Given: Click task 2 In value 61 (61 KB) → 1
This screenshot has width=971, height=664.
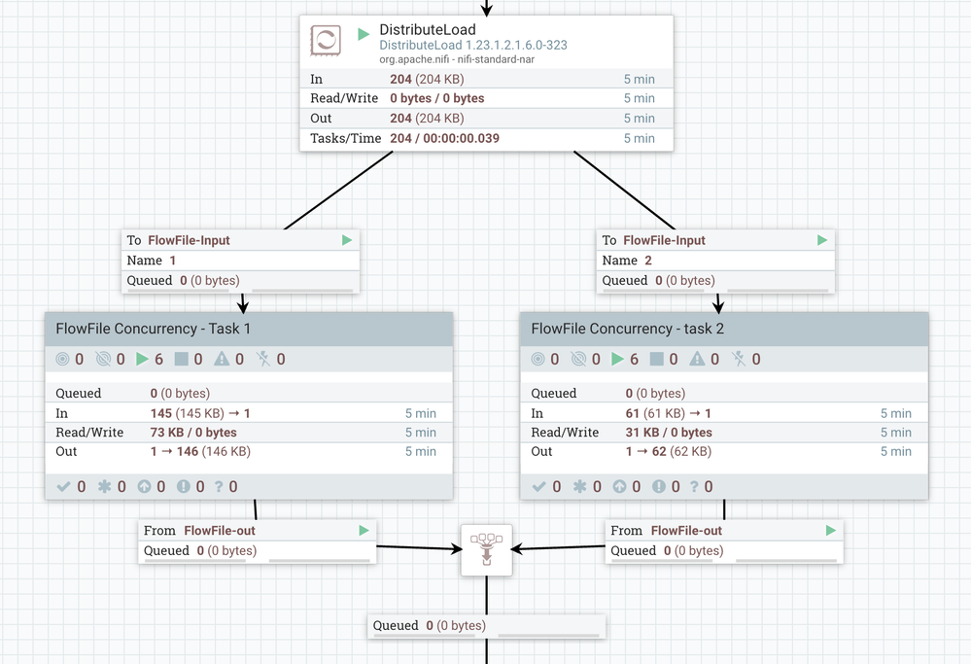Looking at the screenshot, I should pos(668,414).
